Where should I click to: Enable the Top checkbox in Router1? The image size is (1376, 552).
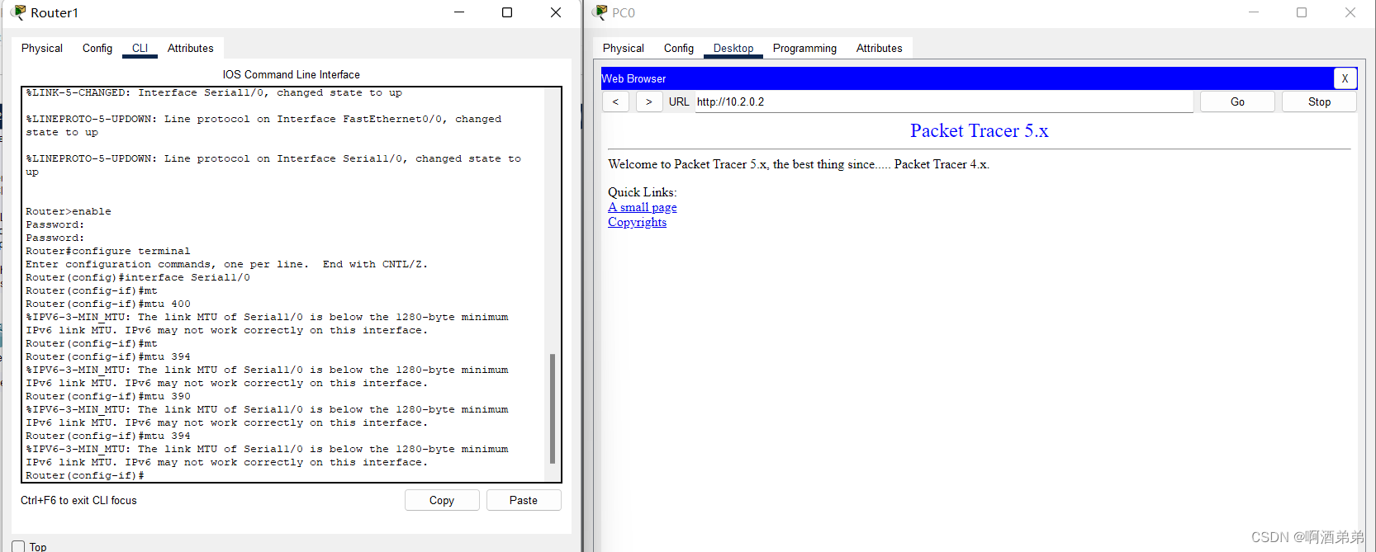[18, 546]
